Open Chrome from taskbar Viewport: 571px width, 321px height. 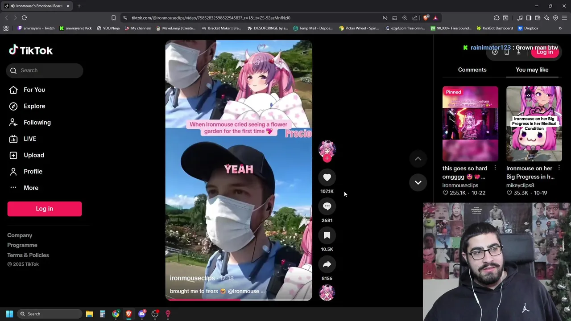[116, 314]
